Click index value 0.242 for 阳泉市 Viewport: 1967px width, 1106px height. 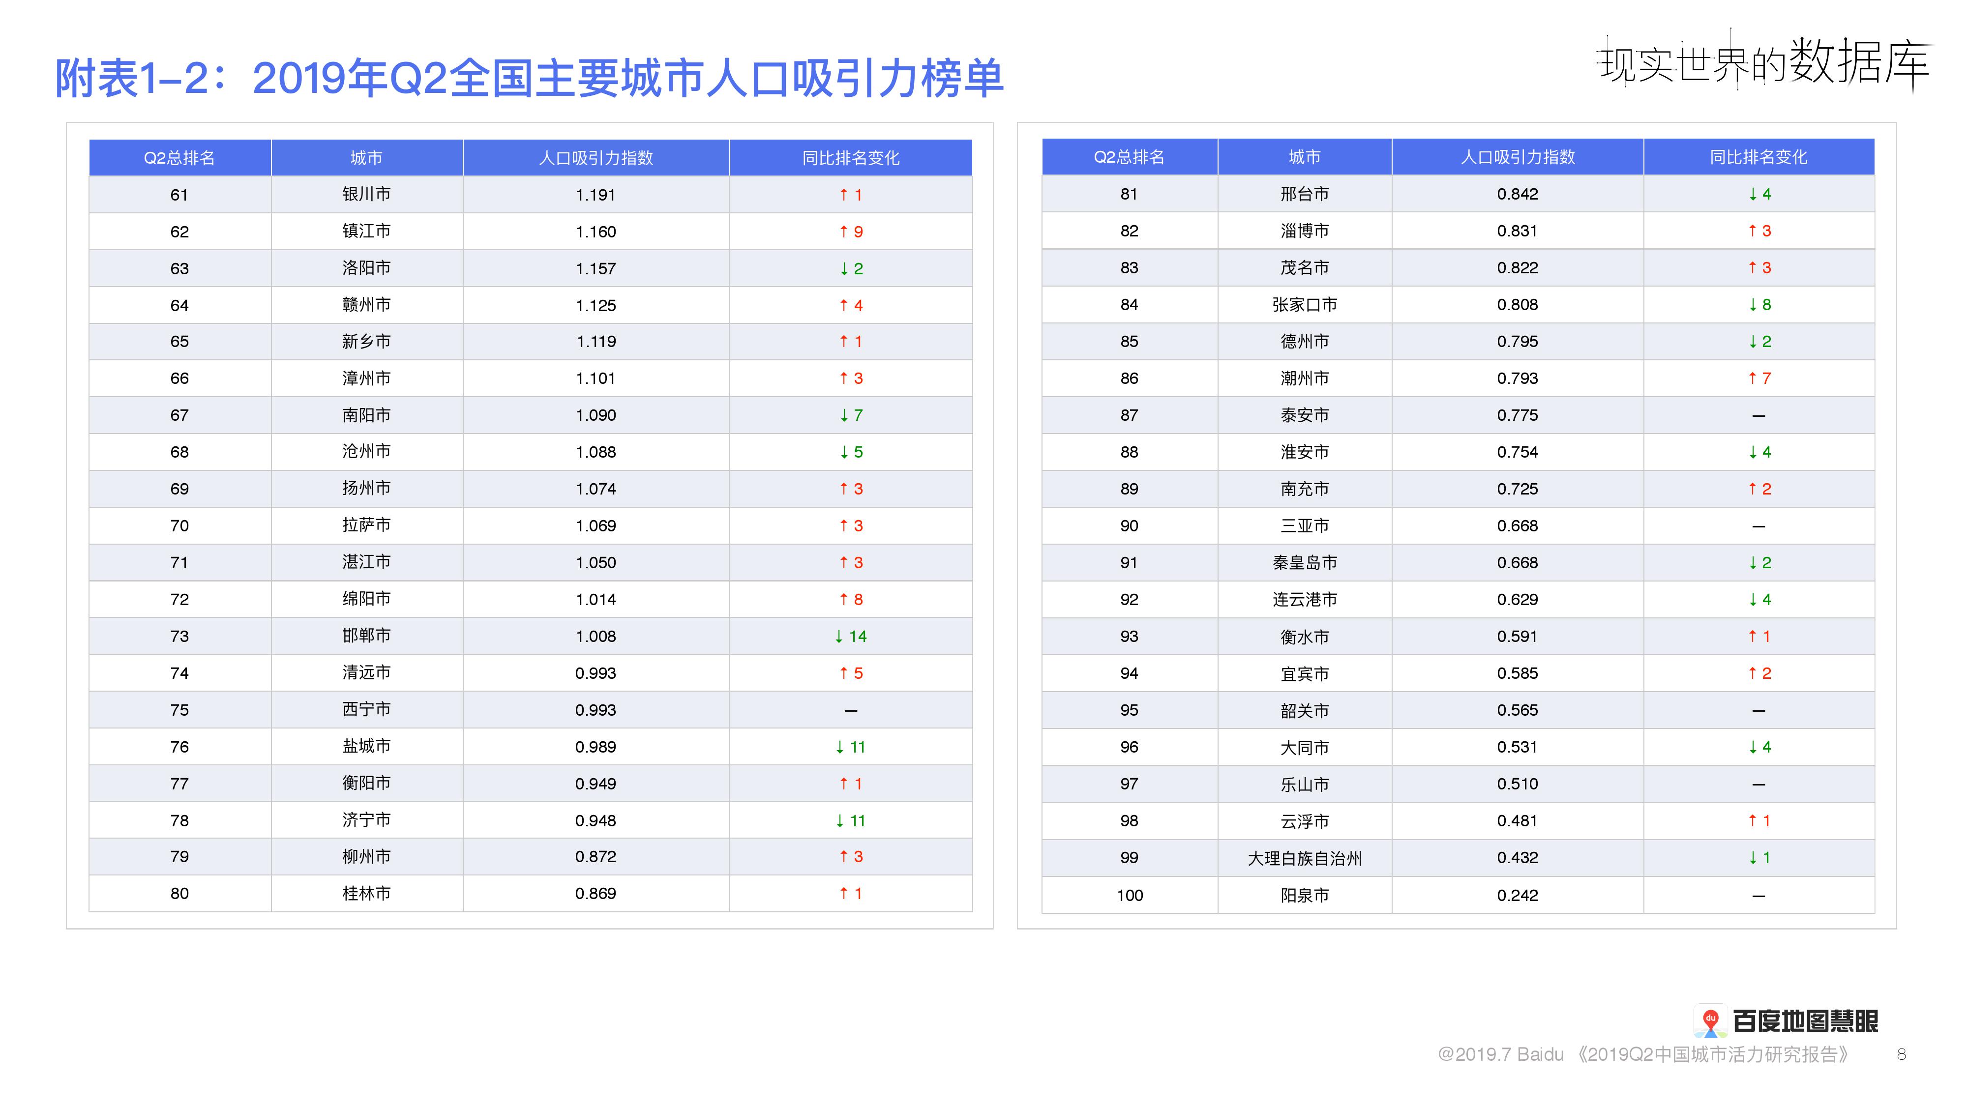pyautogui.click(x=1517, y=895)
